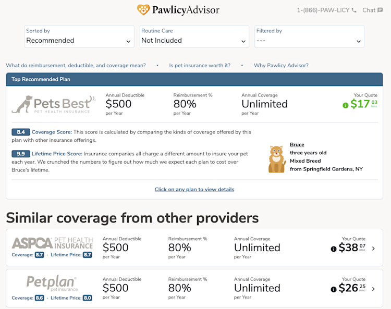
Task: Click the 'Mixed Breed' text
Action: point(305,160)
